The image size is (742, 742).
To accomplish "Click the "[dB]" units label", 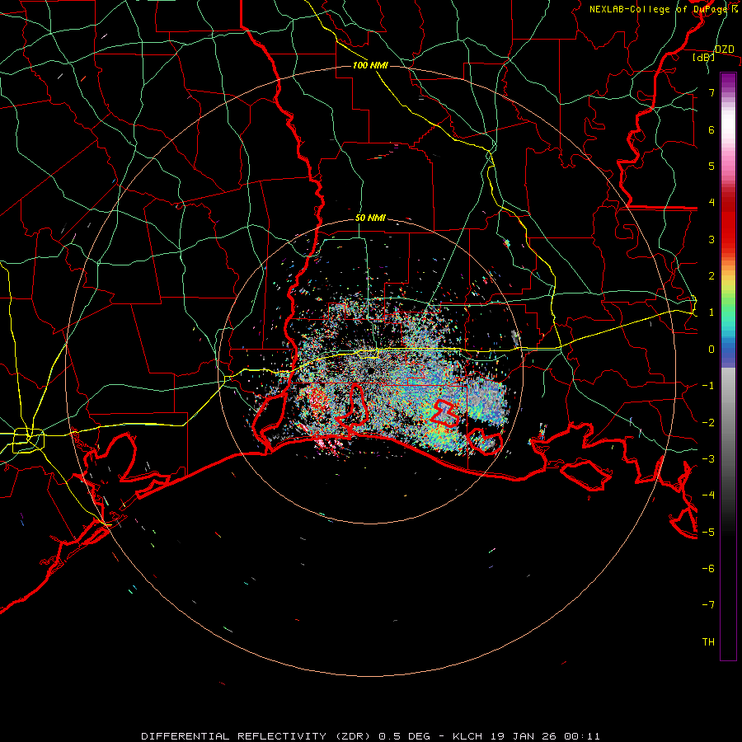I will pyautogui.click(x=704, y=57).
